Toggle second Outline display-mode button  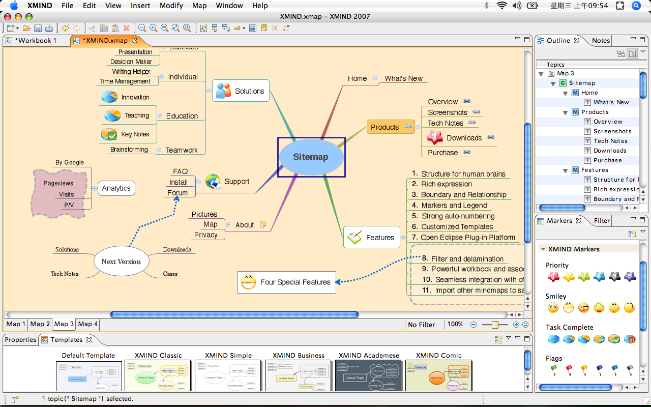(632, 53)
